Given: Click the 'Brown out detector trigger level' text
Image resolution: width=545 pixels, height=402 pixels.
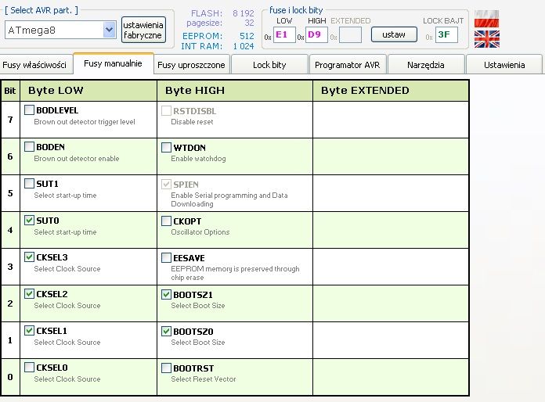Looking at the screenshot, I should (85, 122).
